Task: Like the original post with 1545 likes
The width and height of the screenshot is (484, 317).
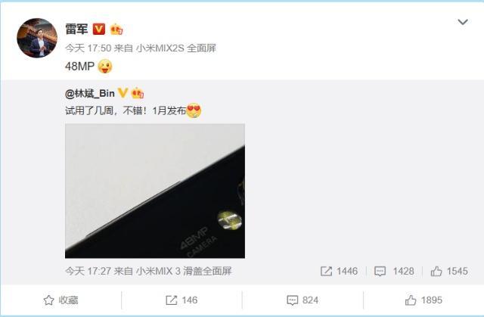Action: coord(449,271)
